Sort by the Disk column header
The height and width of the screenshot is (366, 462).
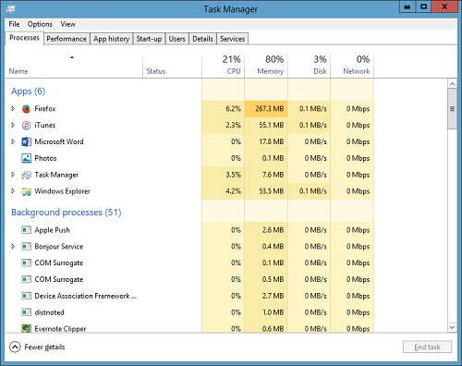point(309,66)
